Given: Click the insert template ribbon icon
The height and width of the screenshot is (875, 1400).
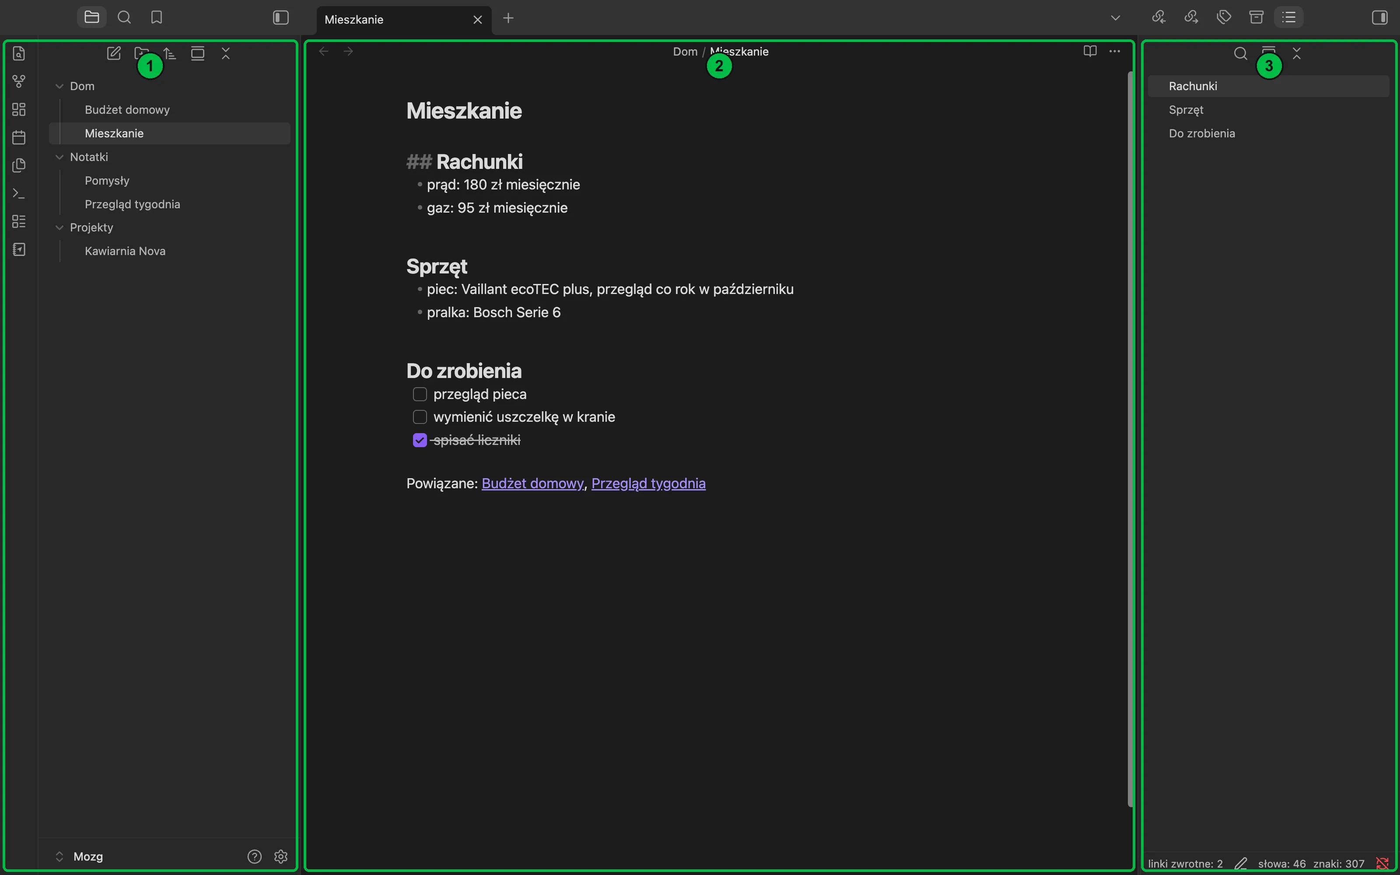Looking at the screenshot, I should coord(19,165).
